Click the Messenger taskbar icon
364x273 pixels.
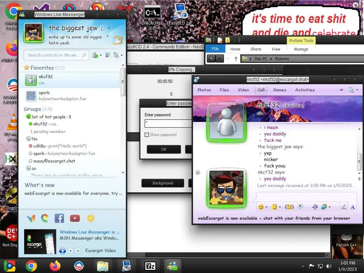[x=172, y=266]
